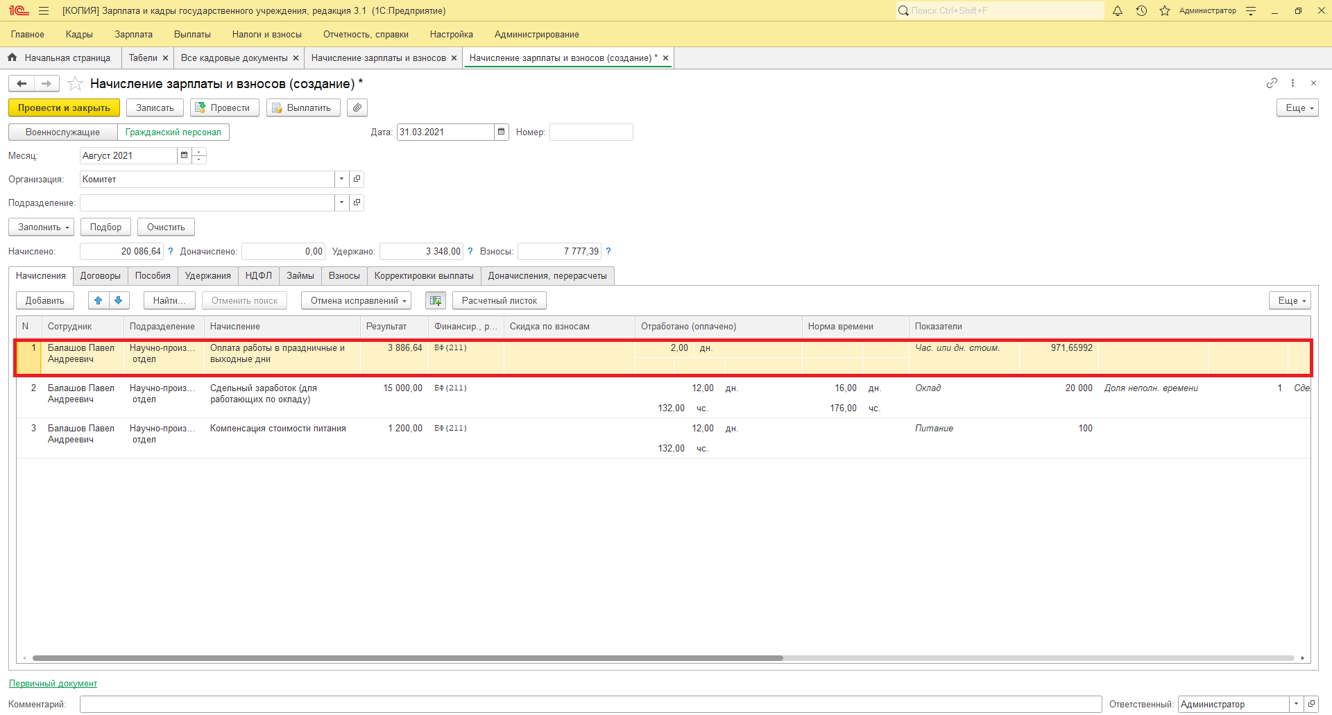Open the calendar picker for Дата

[x=502, y=132]
